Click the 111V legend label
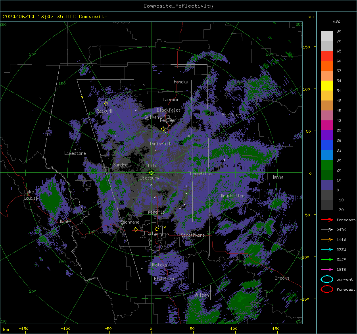Image resolution: width=357 pixels, height=334 pixels. coord(341,239)
